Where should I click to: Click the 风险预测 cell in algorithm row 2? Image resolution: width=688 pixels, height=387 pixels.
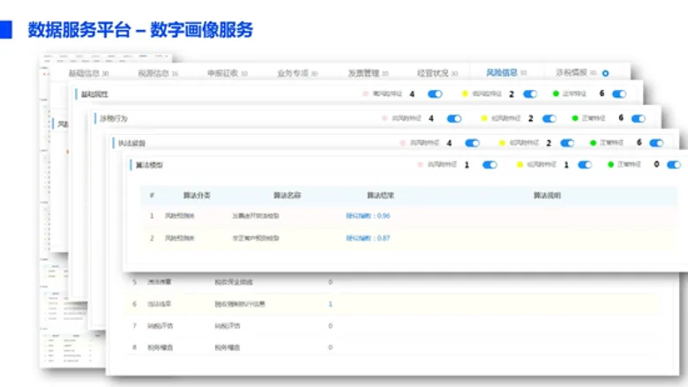point(179,238)
